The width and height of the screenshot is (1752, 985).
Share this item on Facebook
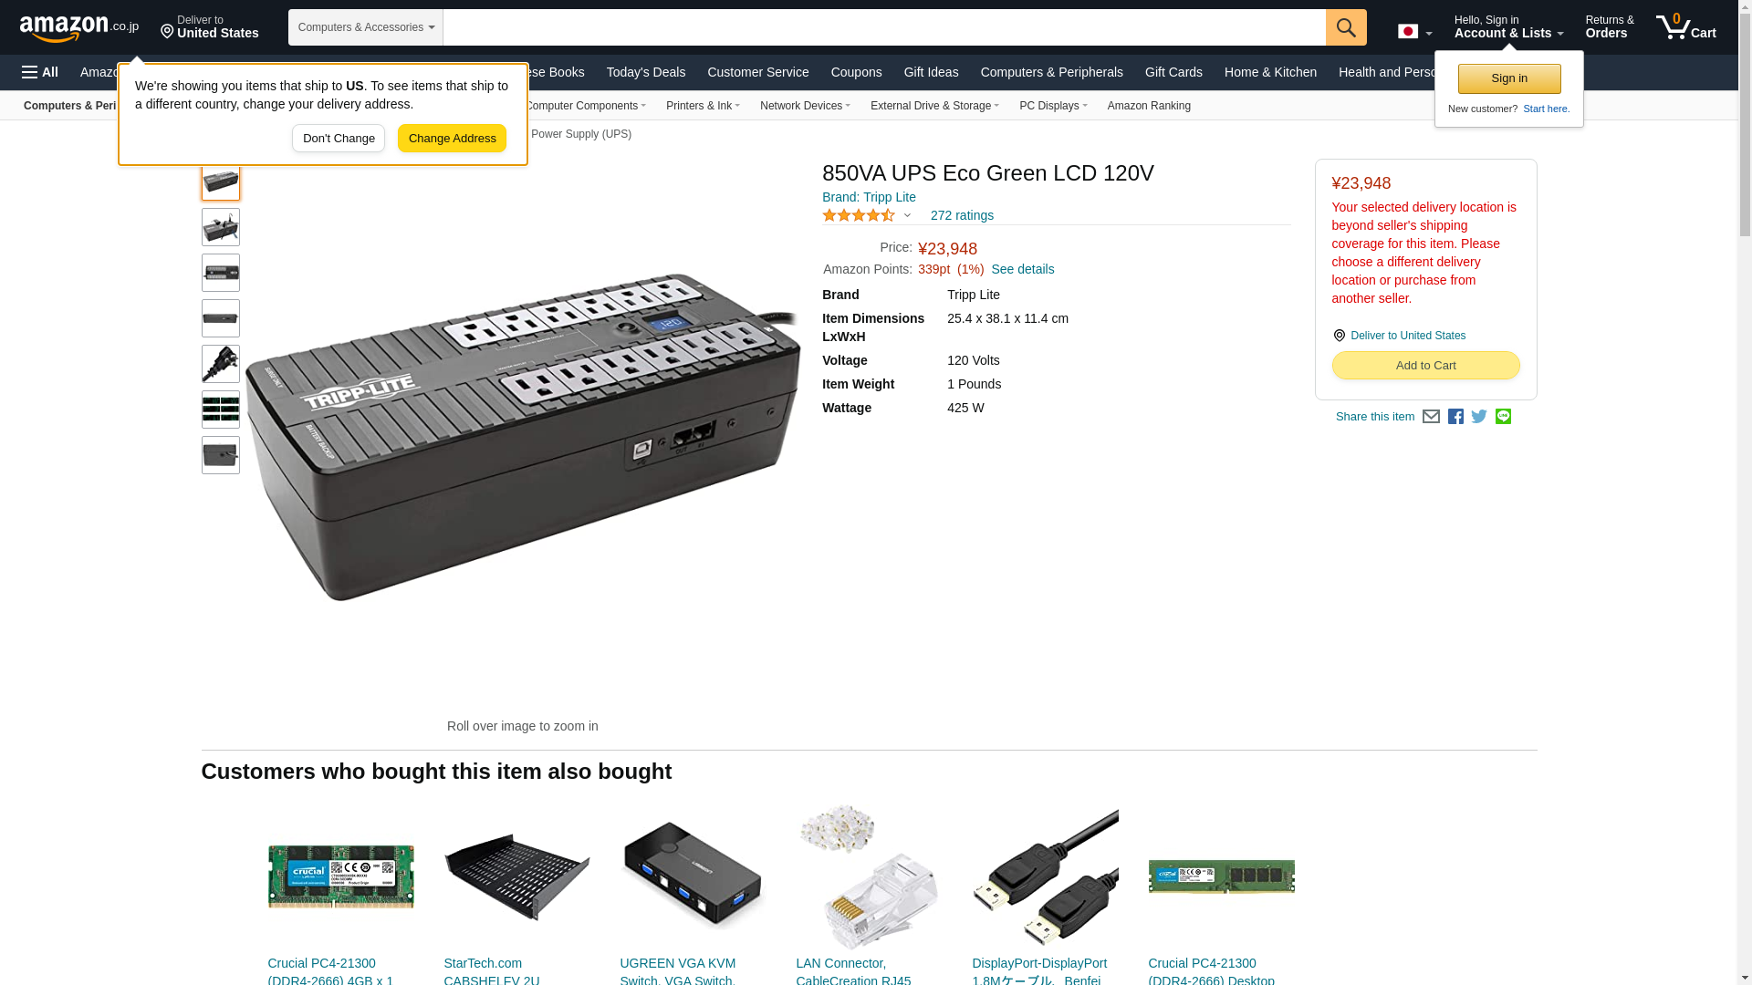pos(1455,417)
